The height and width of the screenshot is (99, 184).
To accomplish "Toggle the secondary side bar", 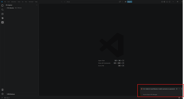I will (170, 2).
